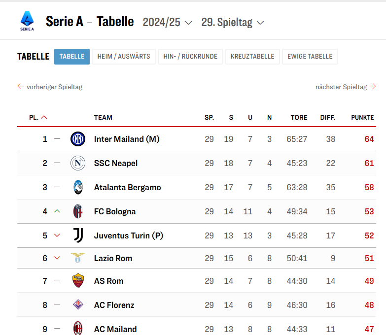Go to vorheriger Spieltag link
386x335 pixels.
coord(50,87)
